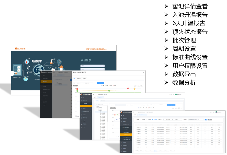Screen dimensions: 227x155
Task: Click the yellow map pin on the temperature chart
Action: coord(135,88)
